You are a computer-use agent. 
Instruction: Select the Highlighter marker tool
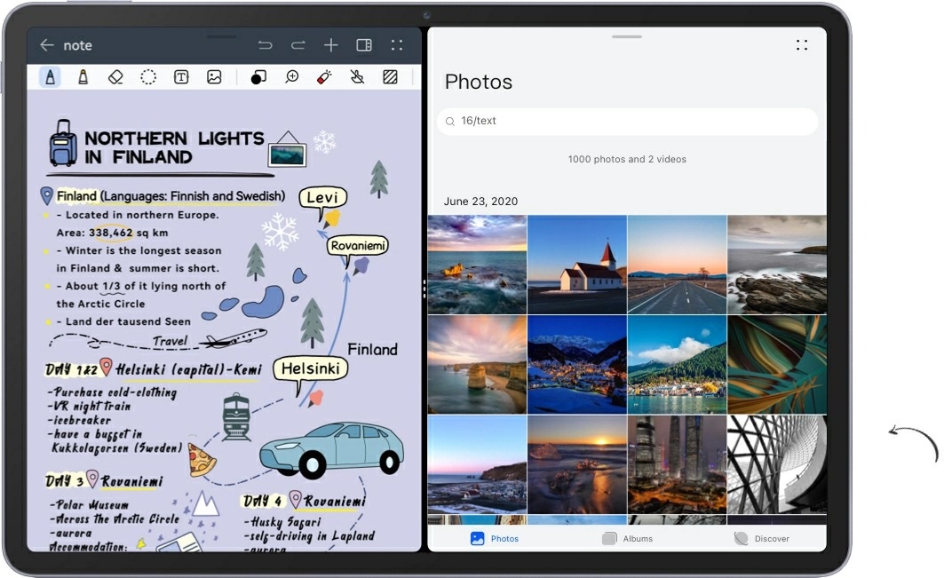pyautogui.click(x=83, y=77)
